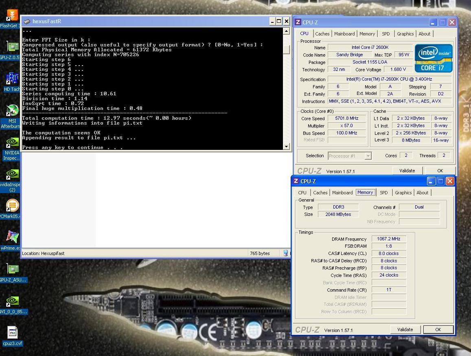
Task: Click OK in CPU-Z Memory window
Action: (438, 330)
